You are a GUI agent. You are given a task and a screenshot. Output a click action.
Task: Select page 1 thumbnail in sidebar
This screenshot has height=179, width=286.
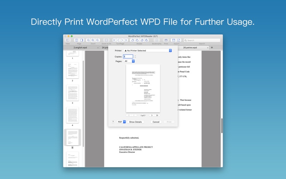tap(73, 53)
